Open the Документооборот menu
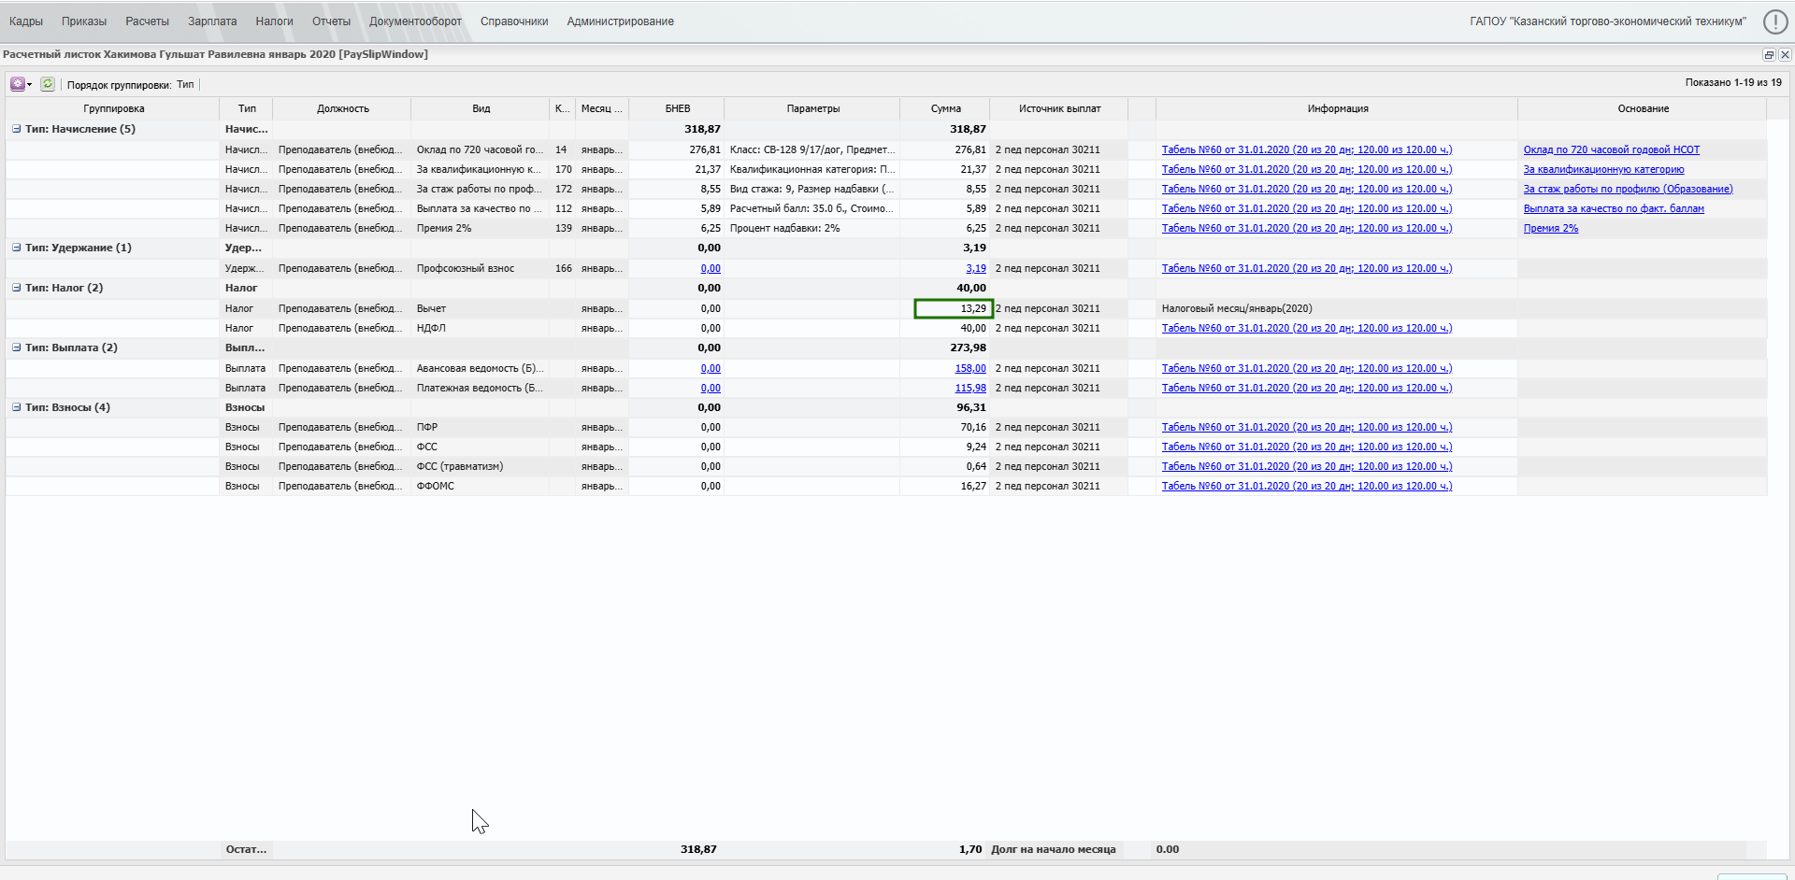1795x880 pixels. click(x=416, y=21)
